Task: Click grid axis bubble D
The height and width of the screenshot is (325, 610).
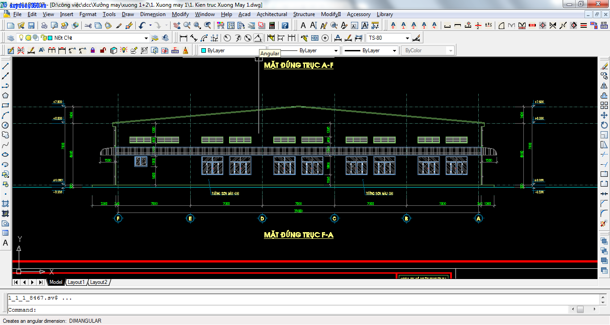Action: pos(263,218)
